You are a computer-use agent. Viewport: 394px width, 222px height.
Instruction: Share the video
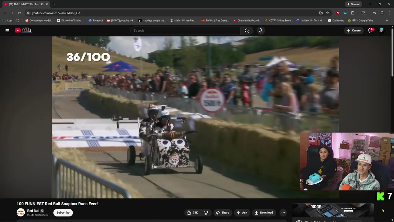222,212
